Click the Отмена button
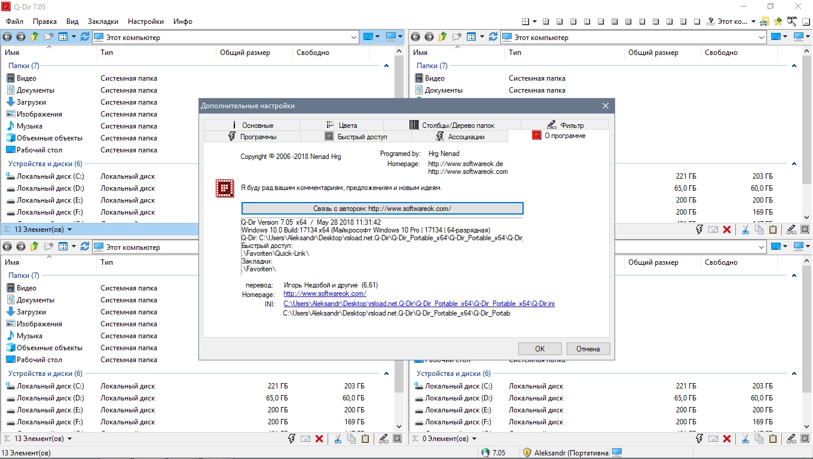Viewport: 813px width, 459px height. 588,349
